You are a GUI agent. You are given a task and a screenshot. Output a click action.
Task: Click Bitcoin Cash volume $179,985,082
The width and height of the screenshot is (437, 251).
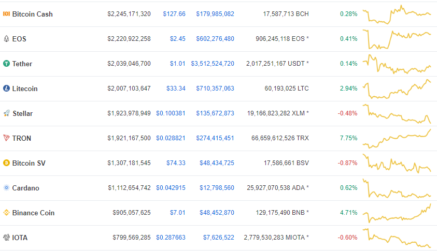tap(215, 14)
